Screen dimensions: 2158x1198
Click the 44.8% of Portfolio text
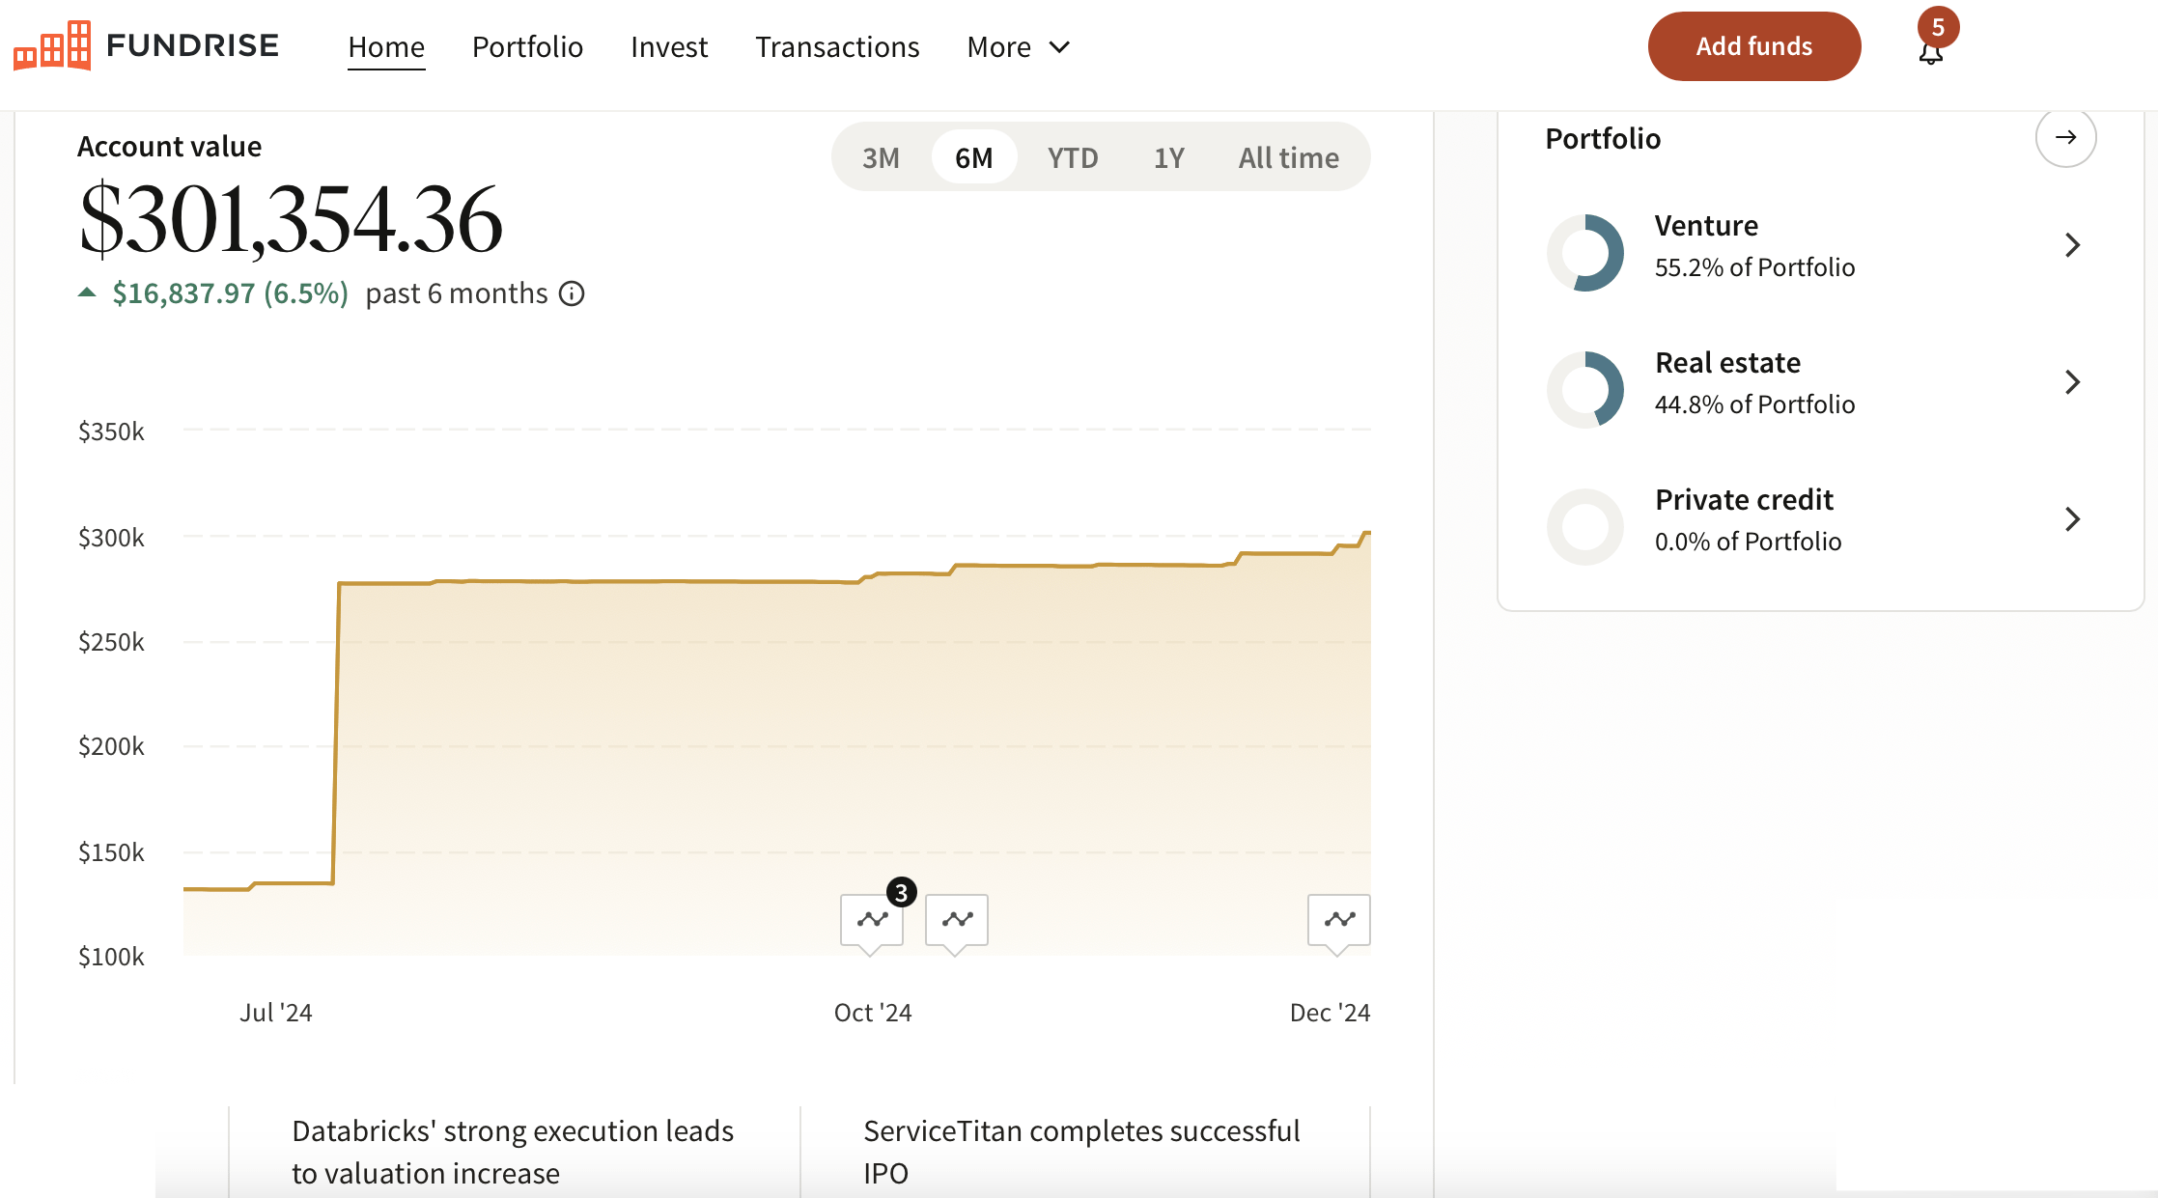1754,404
